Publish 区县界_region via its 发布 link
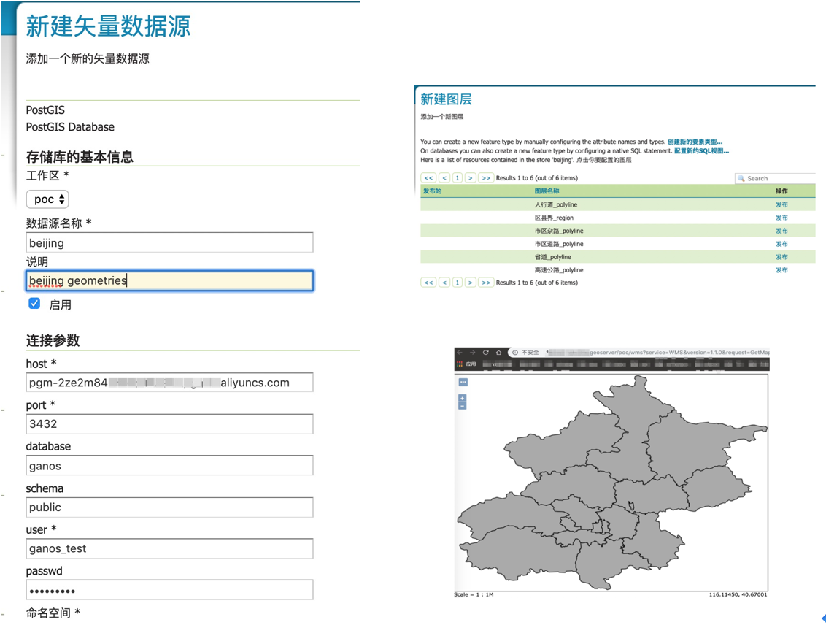 [781, 217]
